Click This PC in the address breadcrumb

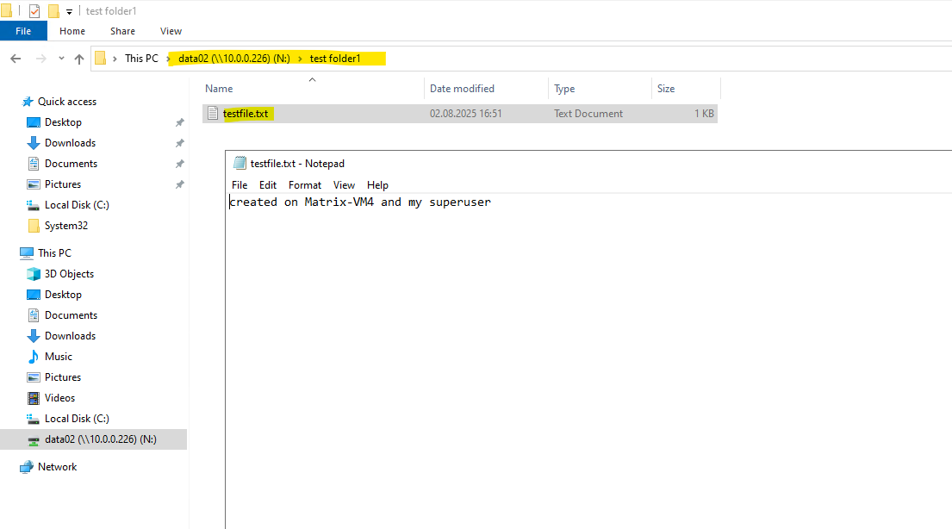[x=141, y=59]
